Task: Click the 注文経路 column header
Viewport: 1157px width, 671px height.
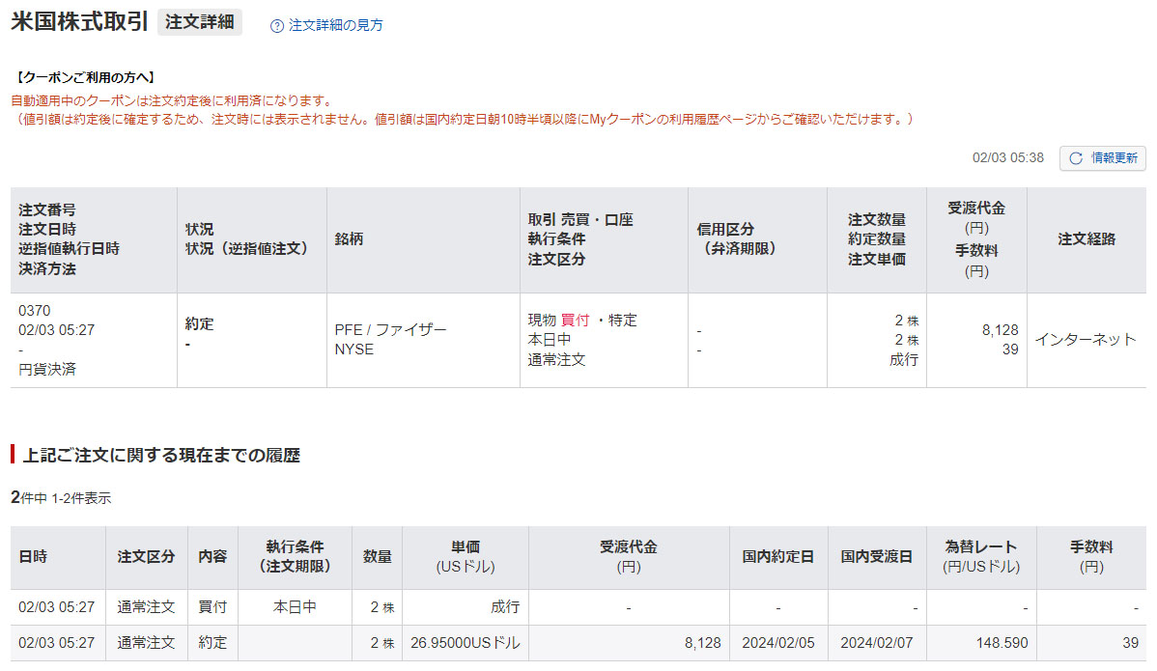Action: tap(1086, 238)
